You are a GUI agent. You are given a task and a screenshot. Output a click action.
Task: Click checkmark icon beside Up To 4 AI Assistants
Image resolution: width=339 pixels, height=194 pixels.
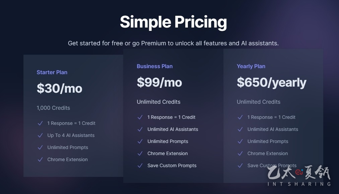click(40, 135)
